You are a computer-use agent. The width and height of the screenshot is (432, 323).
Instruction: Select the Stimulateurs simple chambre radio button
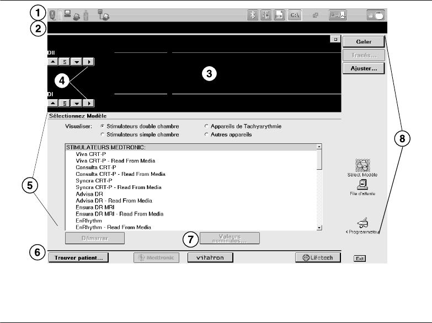[103, 134]
